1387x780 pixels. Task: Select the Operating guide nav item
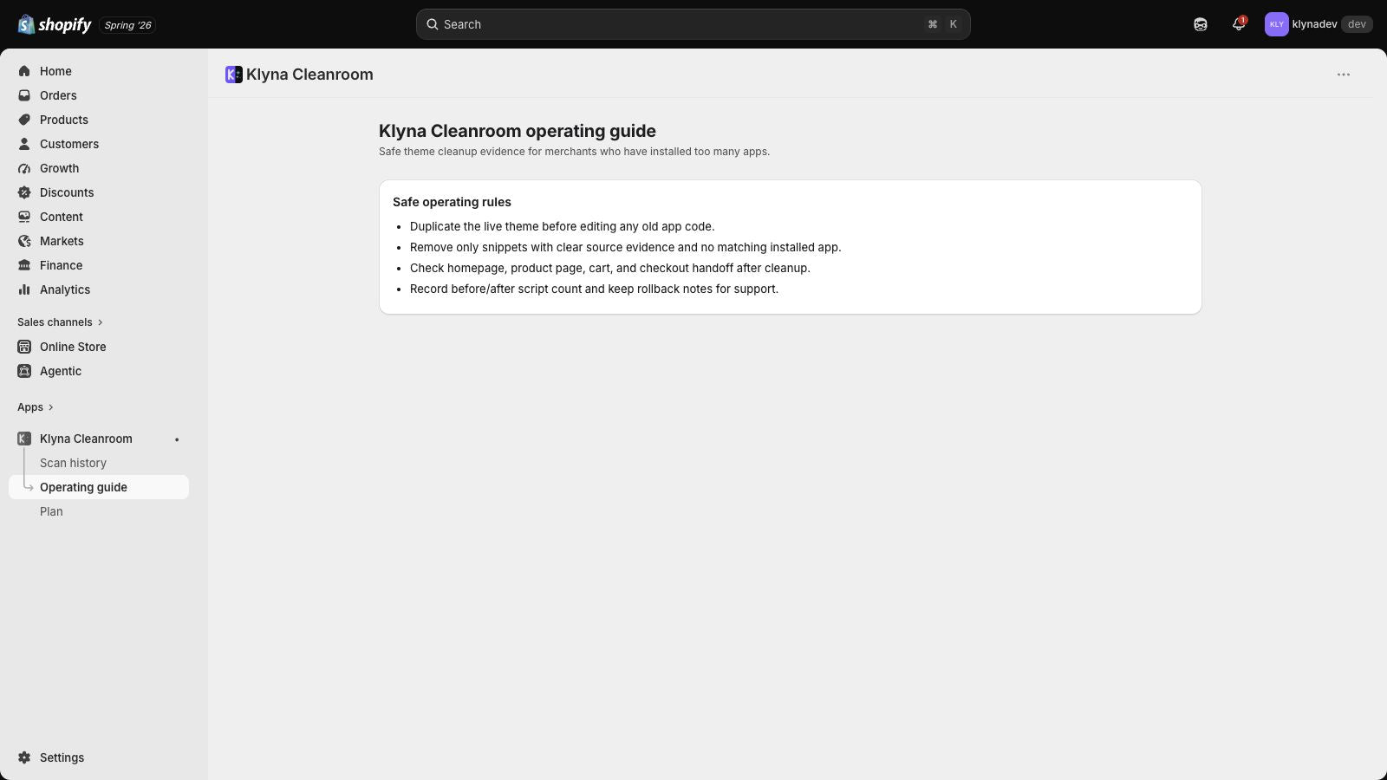point(99,487)
